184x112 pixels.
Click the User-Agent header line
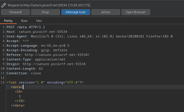[x=89, y=37]
